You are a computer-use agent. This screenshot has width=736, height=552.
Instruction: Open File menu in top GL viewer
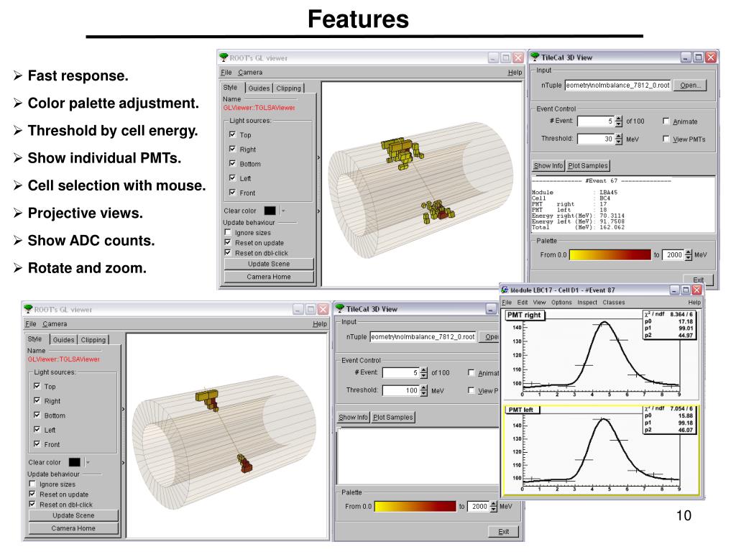click(226, 73)
